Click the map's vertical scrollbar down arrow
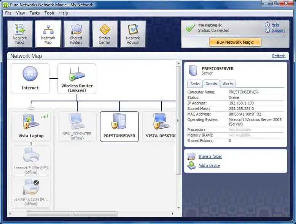 click(x=178, y=208)
